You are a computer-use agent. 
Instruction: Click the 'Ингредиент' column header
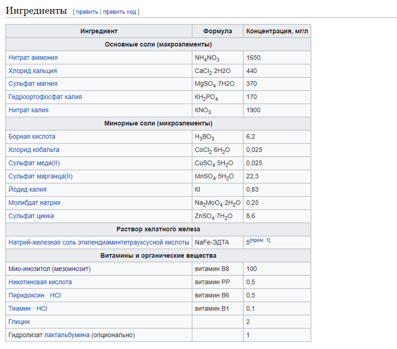(99, 31)
